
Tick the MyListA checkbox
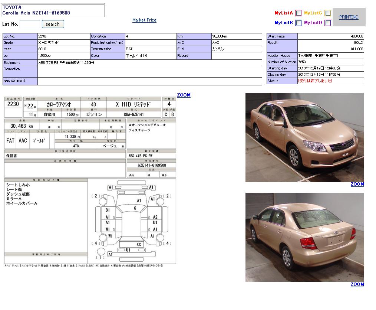(x=299, y=13)
